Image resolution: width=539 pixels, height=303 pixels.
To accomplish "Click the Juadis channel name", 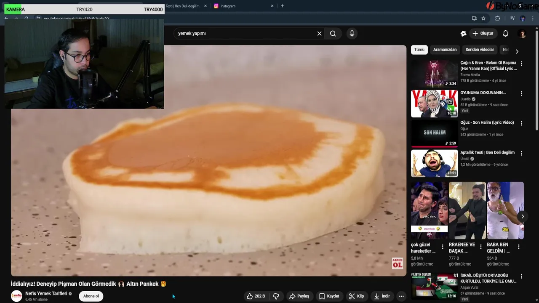I will pos(465,99).
